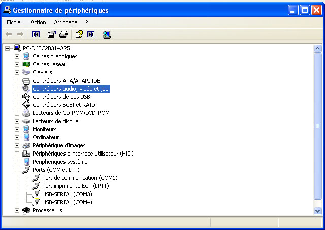Expand the Moniteurs node
This screenshot has width=325, height=230.
point(17,130)
